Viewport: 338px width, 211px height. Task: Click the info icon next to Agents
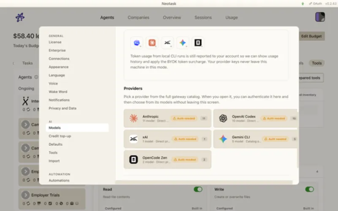36,77
